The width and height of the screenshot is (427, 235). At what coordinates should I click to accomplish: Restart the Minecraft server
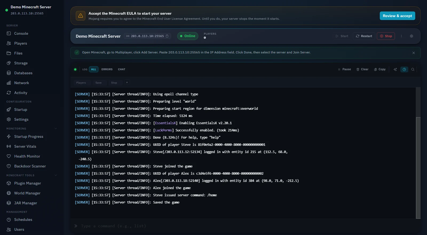pos(364,36)
